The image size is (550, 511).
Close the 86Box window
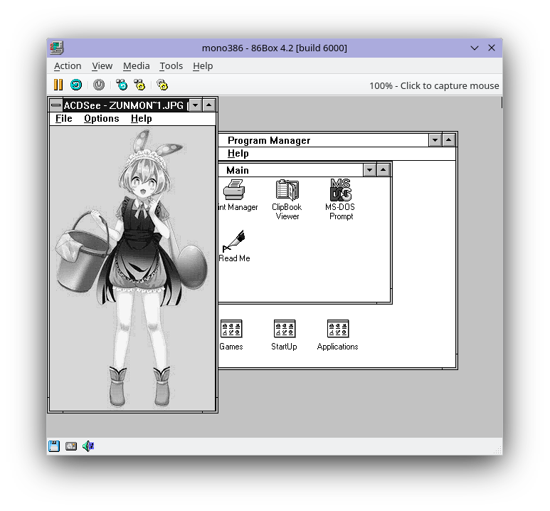(x=492, y=48)
